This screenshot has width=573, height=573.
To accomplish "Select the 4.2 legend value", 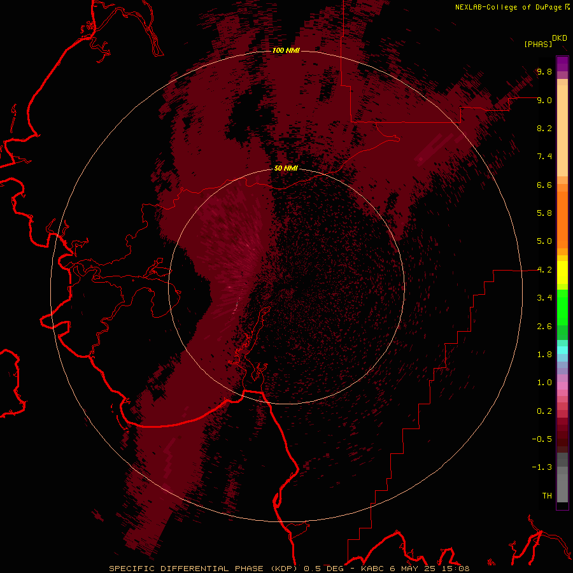I will pos(544,270).
